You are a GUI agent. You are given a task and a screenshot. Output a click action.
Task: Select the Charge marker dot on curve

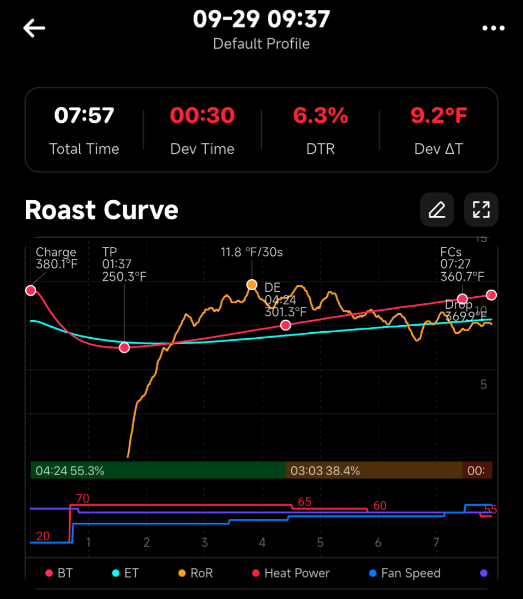[31, 290]
